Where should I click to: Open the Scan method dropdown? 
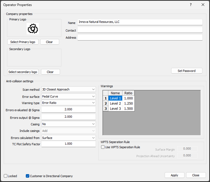(x=68, y=89)
